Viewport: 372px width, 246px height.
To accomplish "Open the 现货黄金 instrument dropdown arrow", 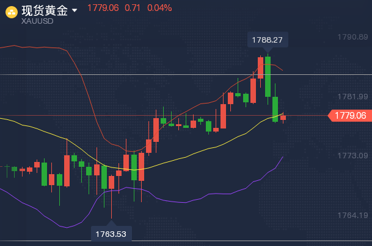I will point(75,10).
